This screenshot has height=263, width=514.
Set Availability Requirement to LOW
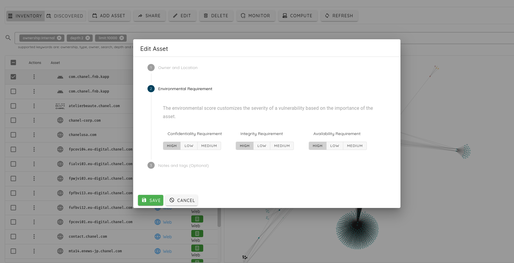tap(335, 146)
